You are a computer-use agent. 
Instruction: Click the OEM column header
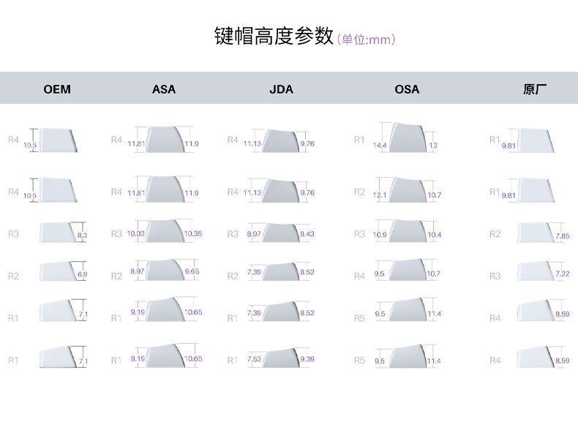click(x=57, y=89)
